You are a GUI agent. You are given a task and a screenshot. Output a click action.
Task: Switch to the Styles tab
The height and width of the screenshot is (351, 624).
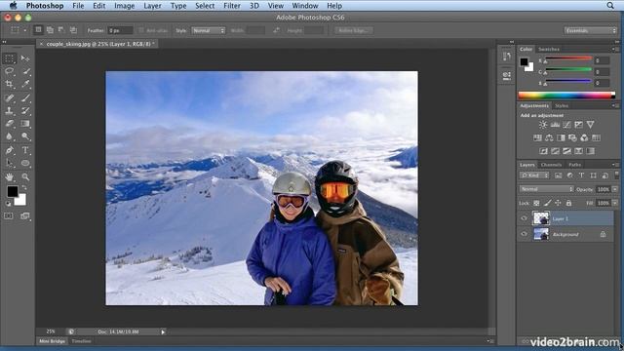click(x=562, y=106)
